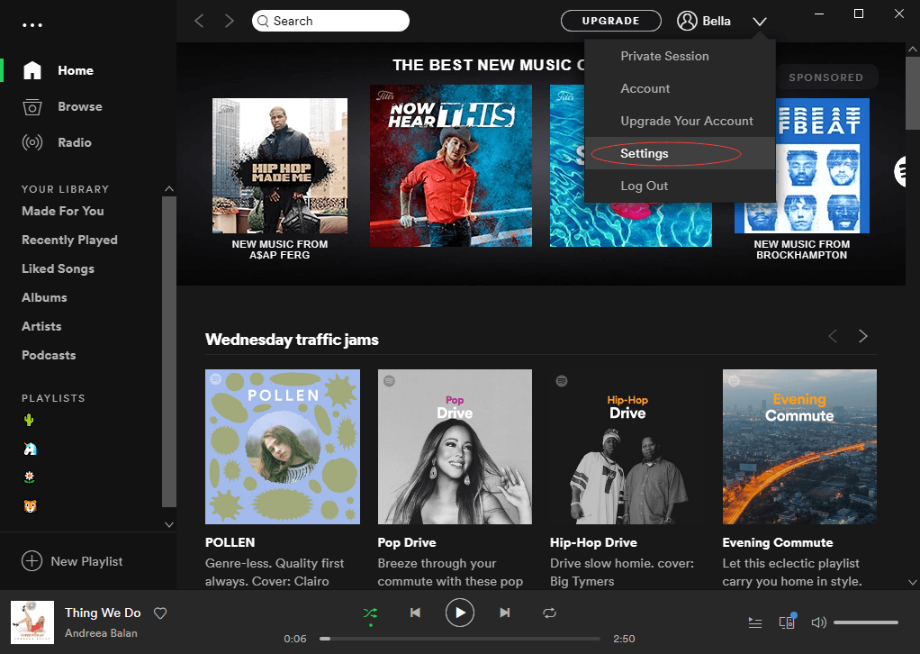Screen dimensions: 920x654
Task: Click the Evening Commute title text
Action: click(778, 542)
